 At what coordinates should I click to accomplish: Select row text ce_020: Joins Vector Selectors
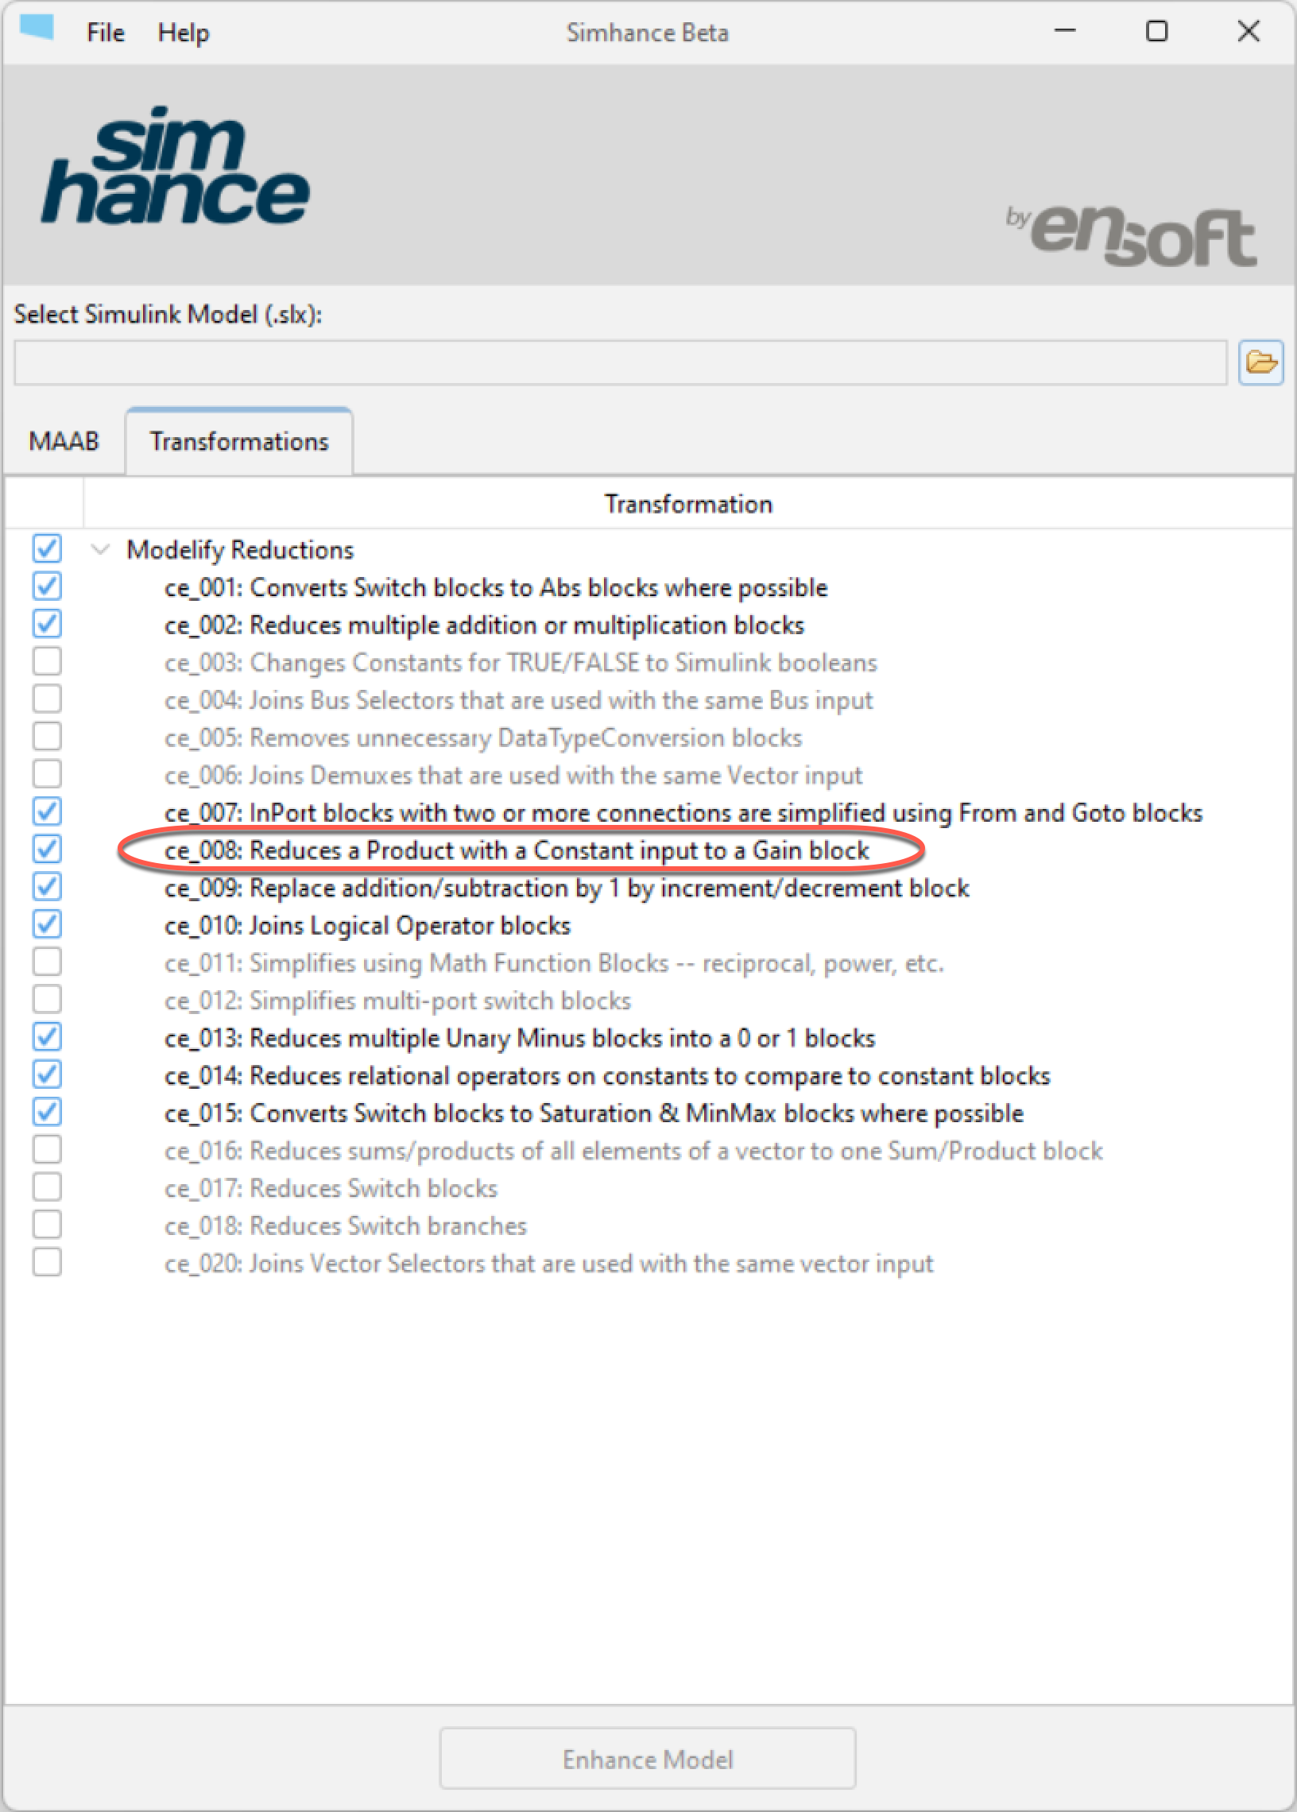[x=548, y=1264]
